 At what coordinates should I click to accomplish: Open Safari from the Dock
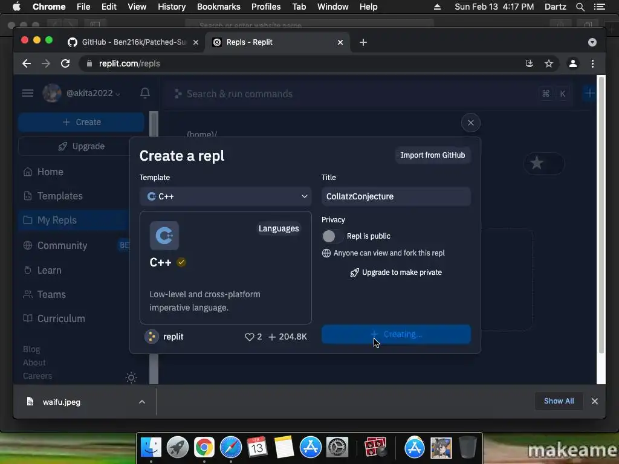click(230, 448)
